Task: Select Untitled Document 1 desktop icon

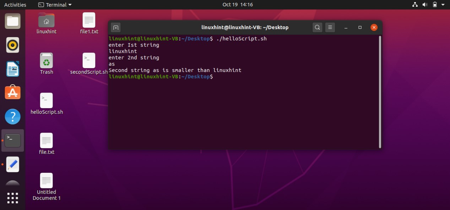Action: pos(47,187)
